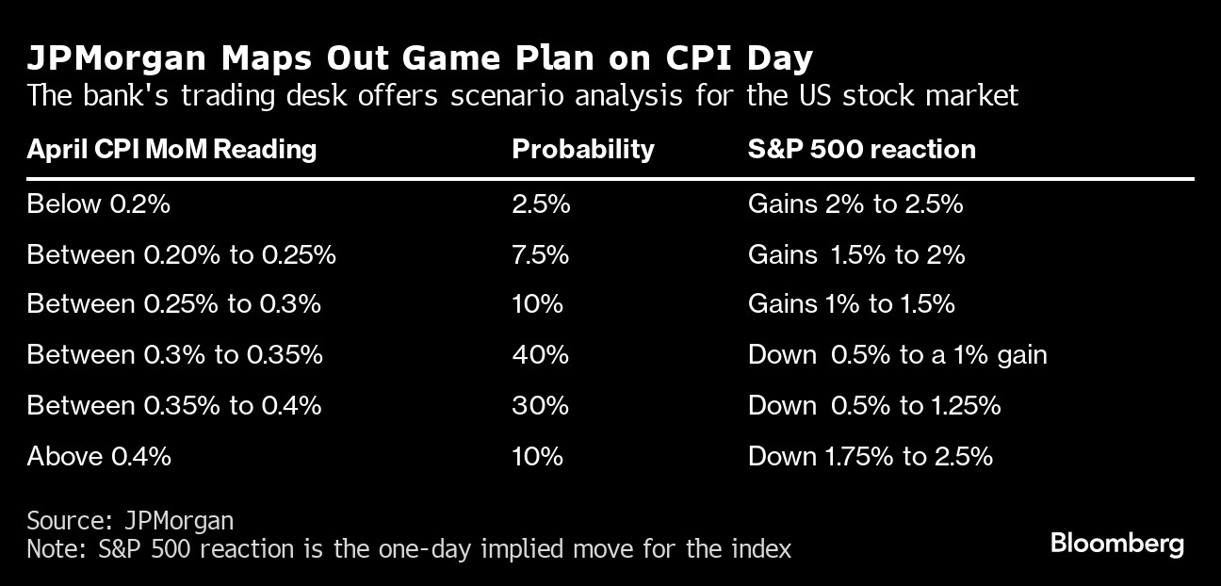Image resolution: width=1221 pixels, height=586 pixels.
Task: Click the 40% probability value
Action: pyautogui.click(x=540, y=355)
